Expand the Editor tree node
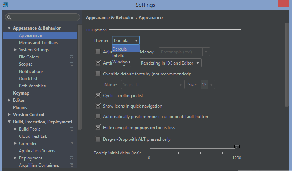The width and height of the screenshot is (292, 171). [x=9, y=100]
